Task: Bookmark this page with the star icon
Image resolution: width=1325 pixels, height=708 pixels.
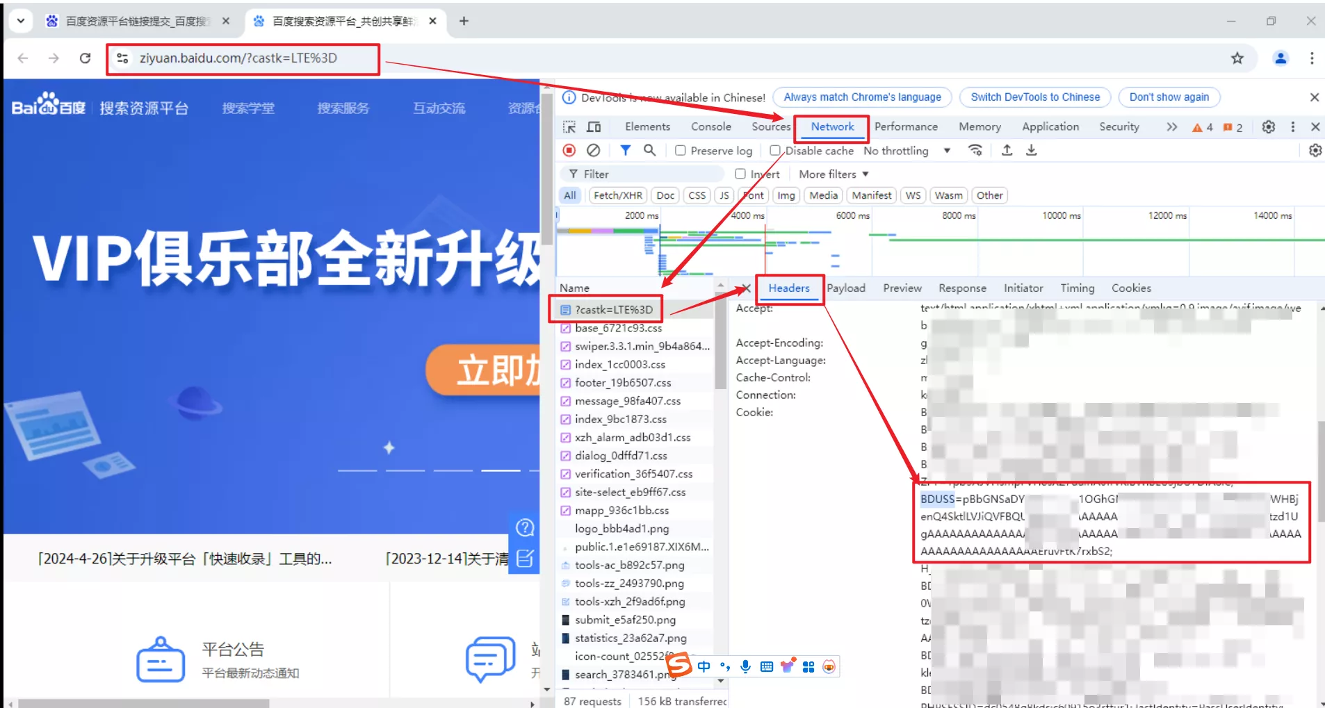Action: coord(1237,58)
